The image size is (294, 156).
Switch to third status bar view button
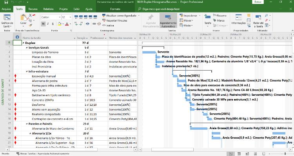click(x=247, y=154)
